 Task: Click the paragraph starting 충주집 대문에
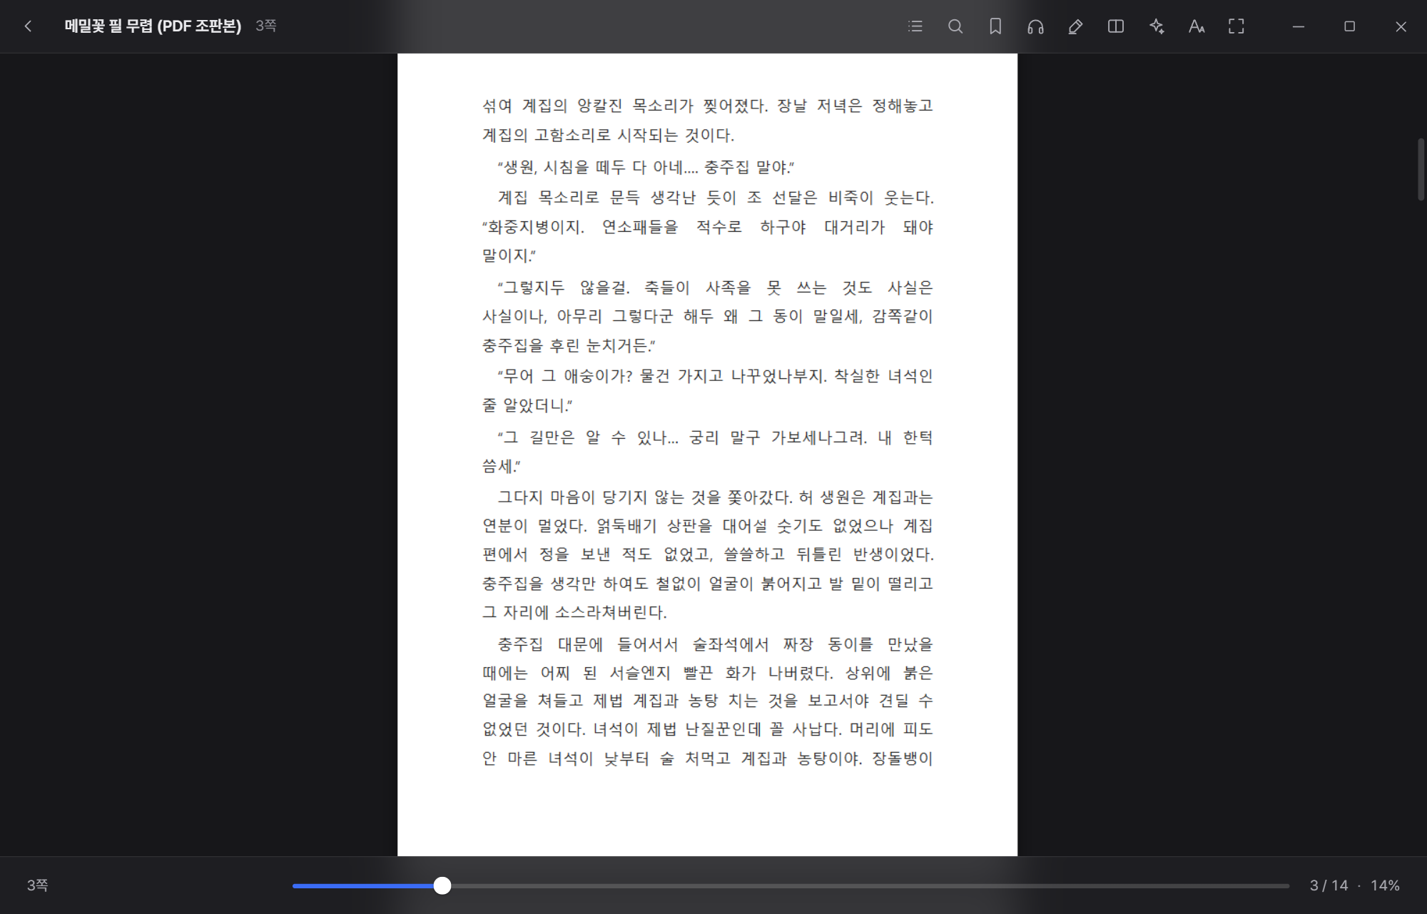[x=708, y=701]
